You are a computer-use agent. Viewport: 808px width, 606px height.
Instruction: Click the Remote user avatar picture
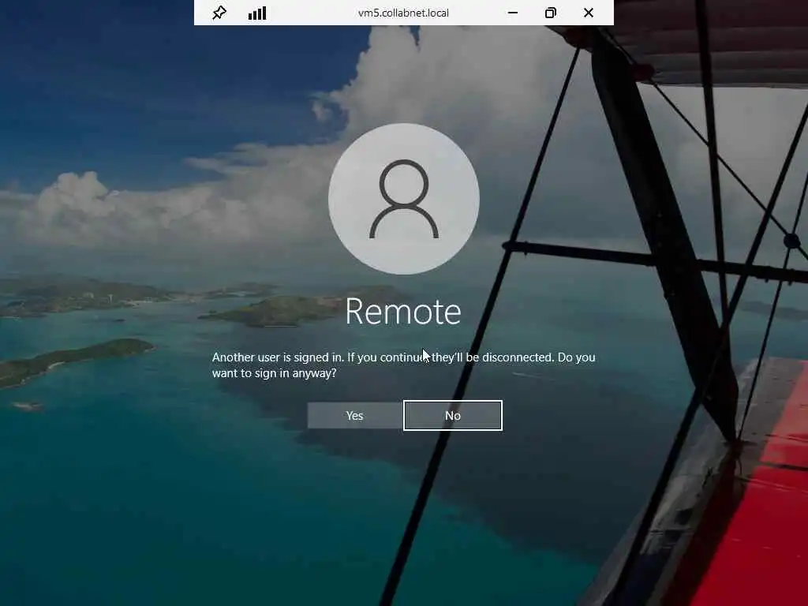click(x=404, y=199)
